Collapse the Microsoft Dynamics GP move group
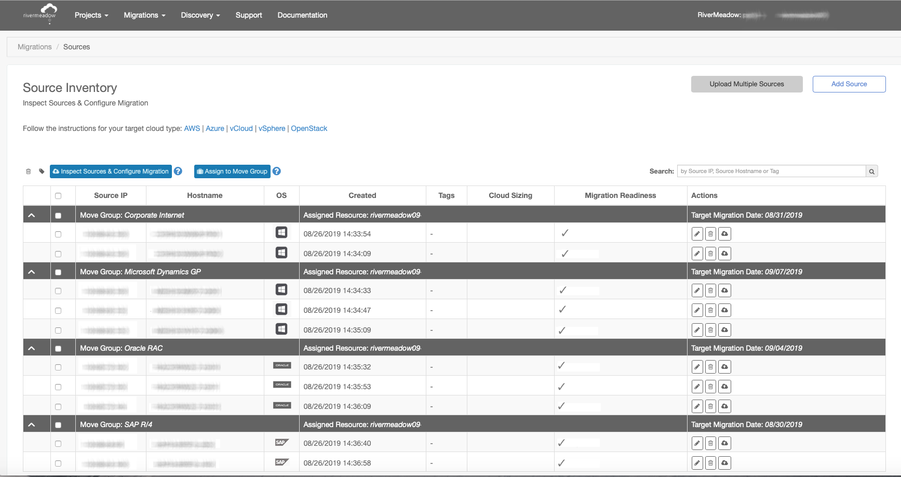Viewport: 901px width, 477px height. pyautogui.click(x=32, y=272)
